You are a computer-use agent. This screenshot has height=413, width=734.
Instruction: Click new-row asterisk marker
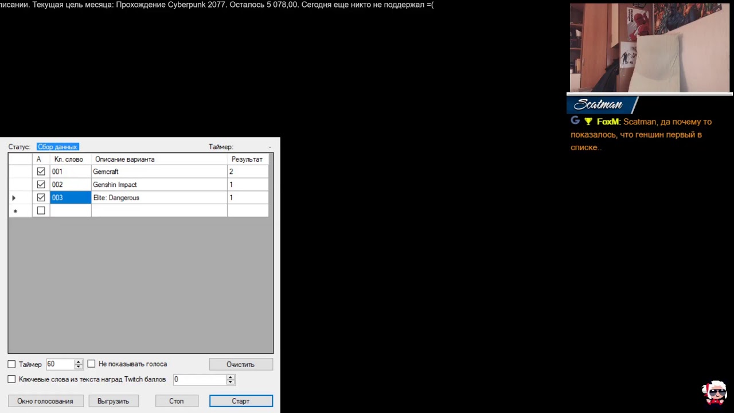coord(15,211)
